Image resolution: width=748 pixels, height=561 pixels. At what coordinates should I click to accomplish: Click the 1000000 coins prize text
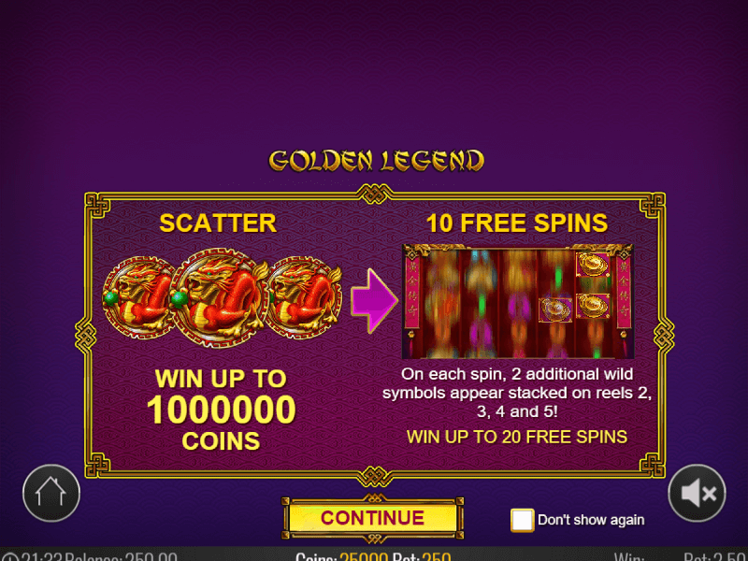(x=221, y=410)
